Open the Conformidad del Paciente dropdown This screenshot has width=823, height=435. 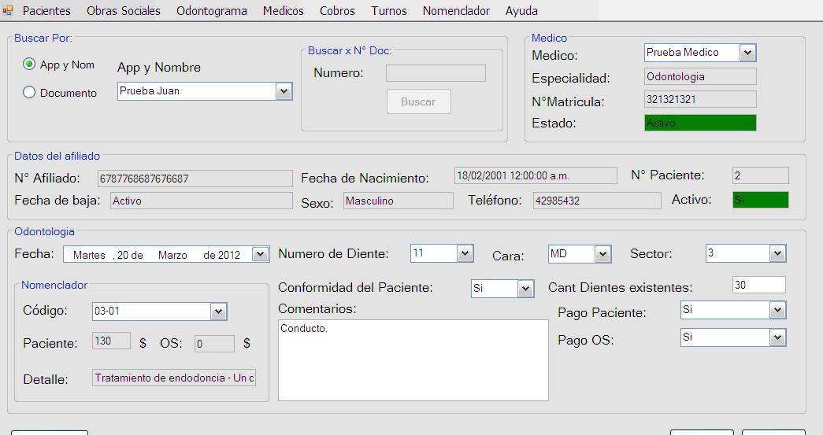coord(525,289)
